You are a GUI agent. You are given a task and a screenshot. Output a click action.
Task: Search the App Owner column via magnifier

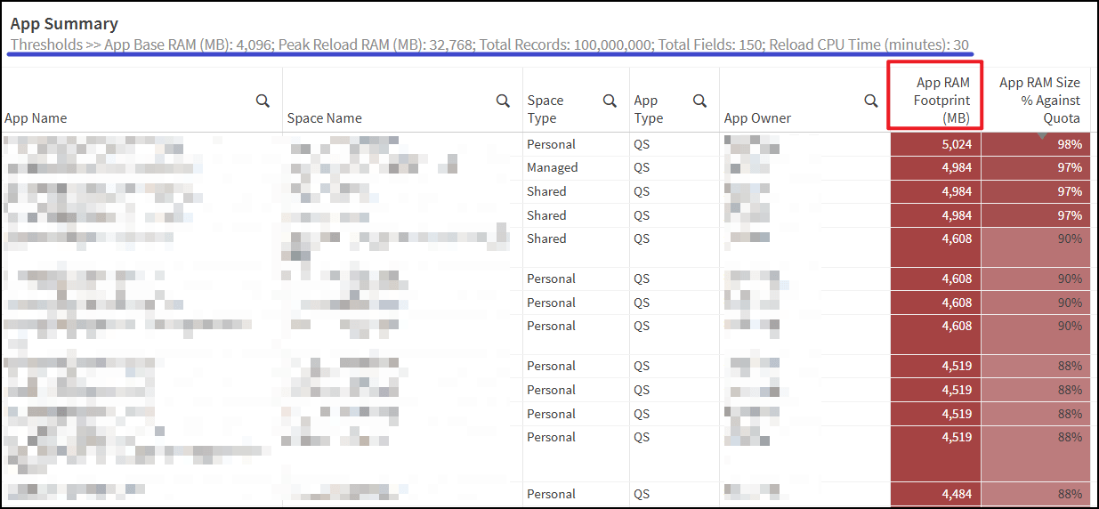871,101
